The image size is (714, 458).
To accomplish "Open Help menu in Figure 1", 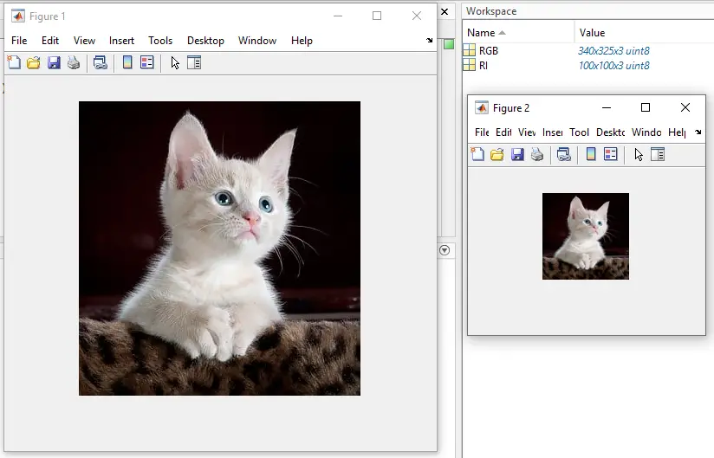I will (x=302, y=41).
